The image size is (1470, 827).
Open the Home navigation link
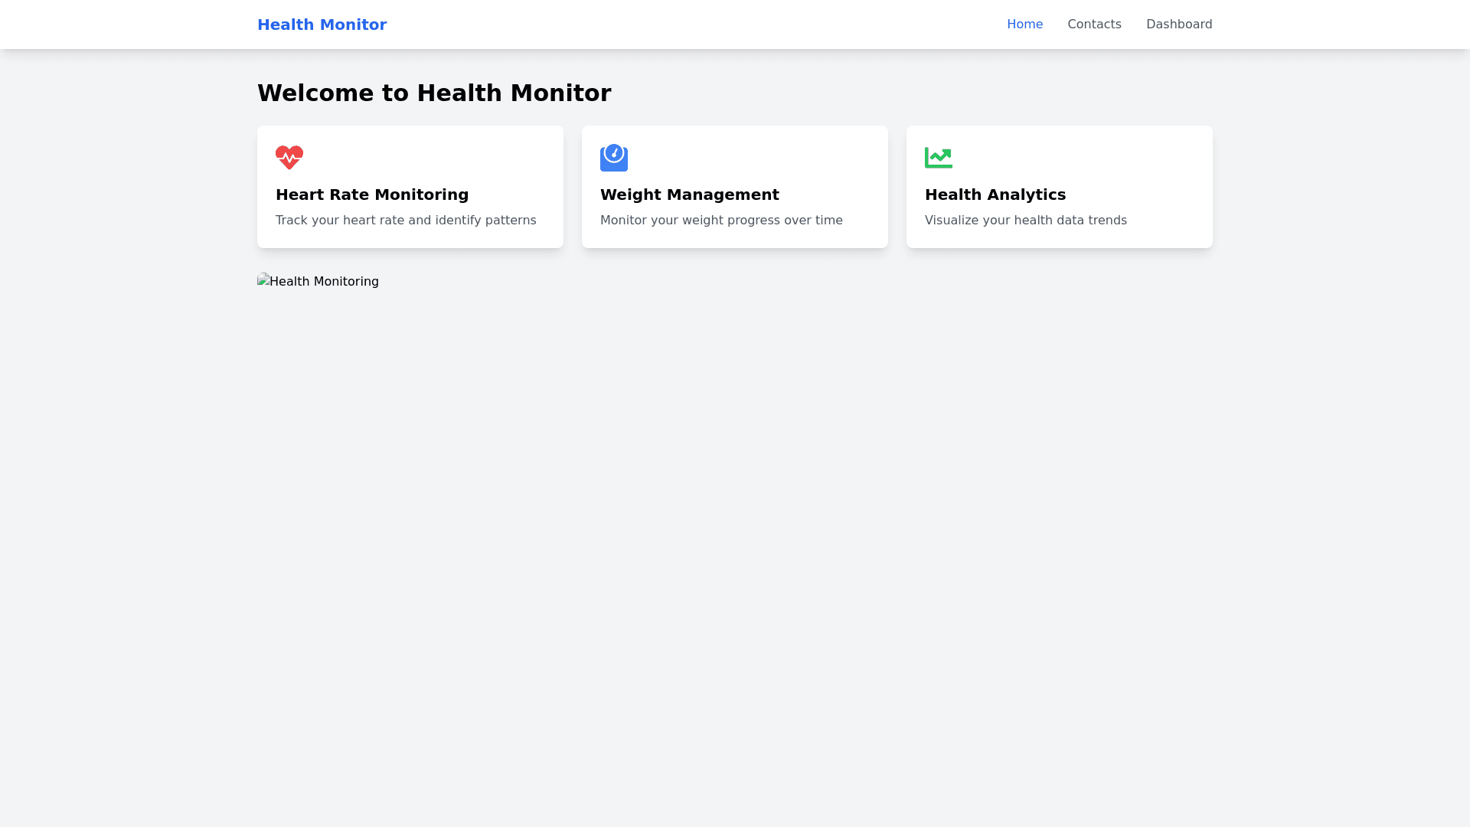(1024, 25)
